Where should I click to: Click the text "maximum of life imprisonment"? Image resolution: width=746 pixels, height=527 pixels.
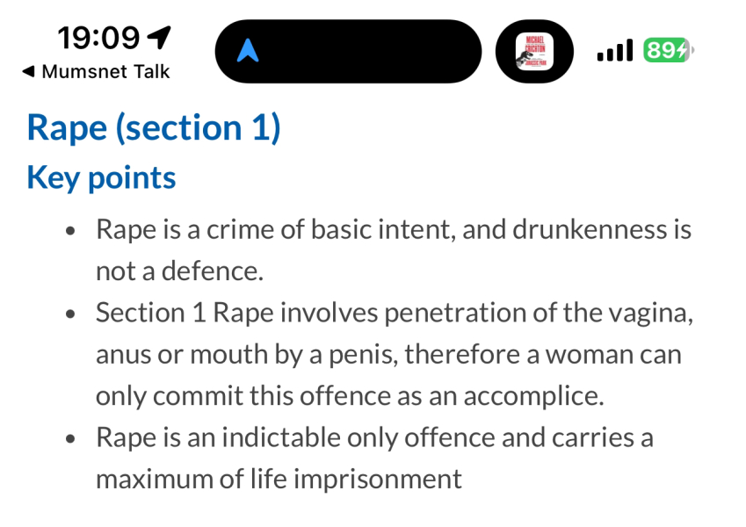(279, 479)
